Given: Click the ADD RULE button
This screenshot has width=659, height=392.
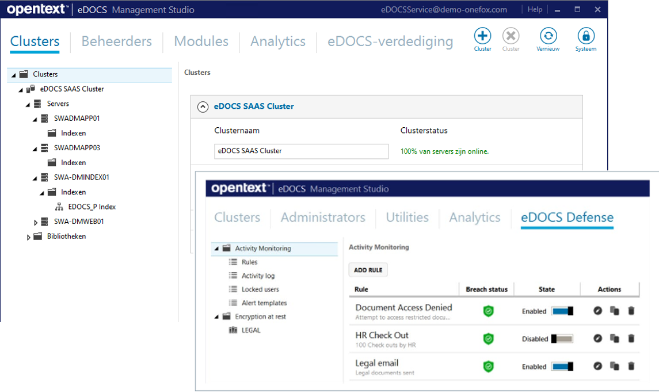Looking at the screenshot, I should click(x=368, y=269).
